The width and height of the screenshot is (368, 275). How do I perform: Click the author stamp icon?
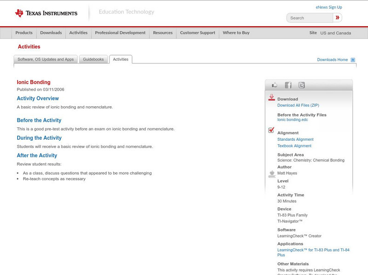[272, 174]
